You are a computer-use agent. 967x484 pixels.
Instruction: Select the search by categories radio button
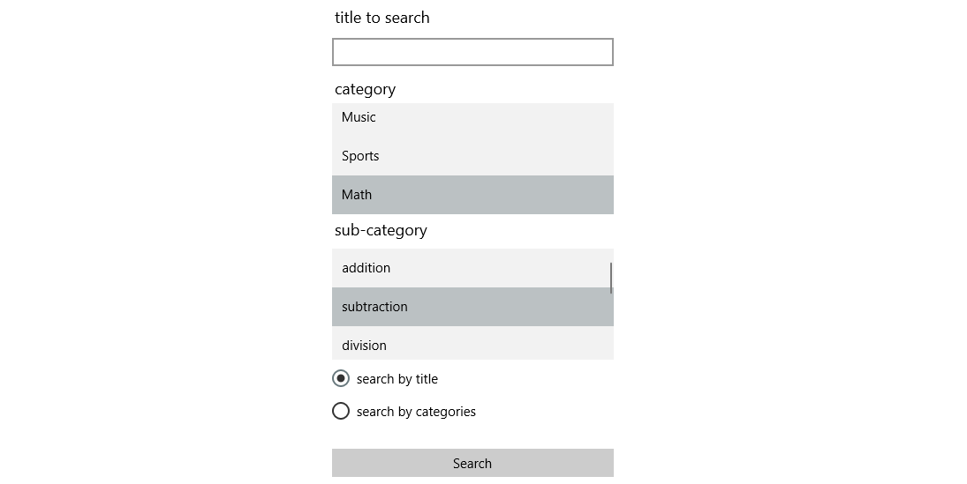(x=341, y=411)
